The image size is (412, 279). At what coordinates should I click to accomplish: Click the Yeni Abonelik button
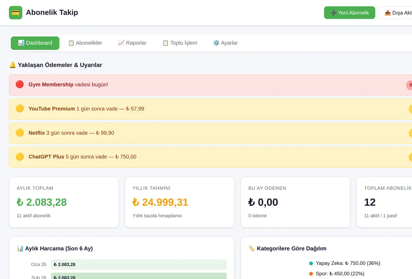350,13
